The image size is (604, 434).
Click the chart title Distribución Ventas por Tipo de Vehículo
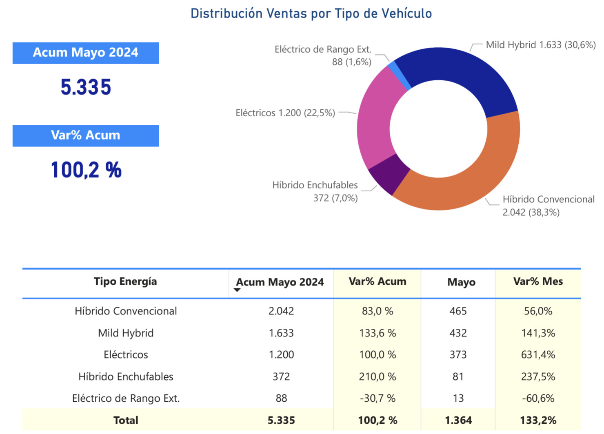(x=311, y=13)
